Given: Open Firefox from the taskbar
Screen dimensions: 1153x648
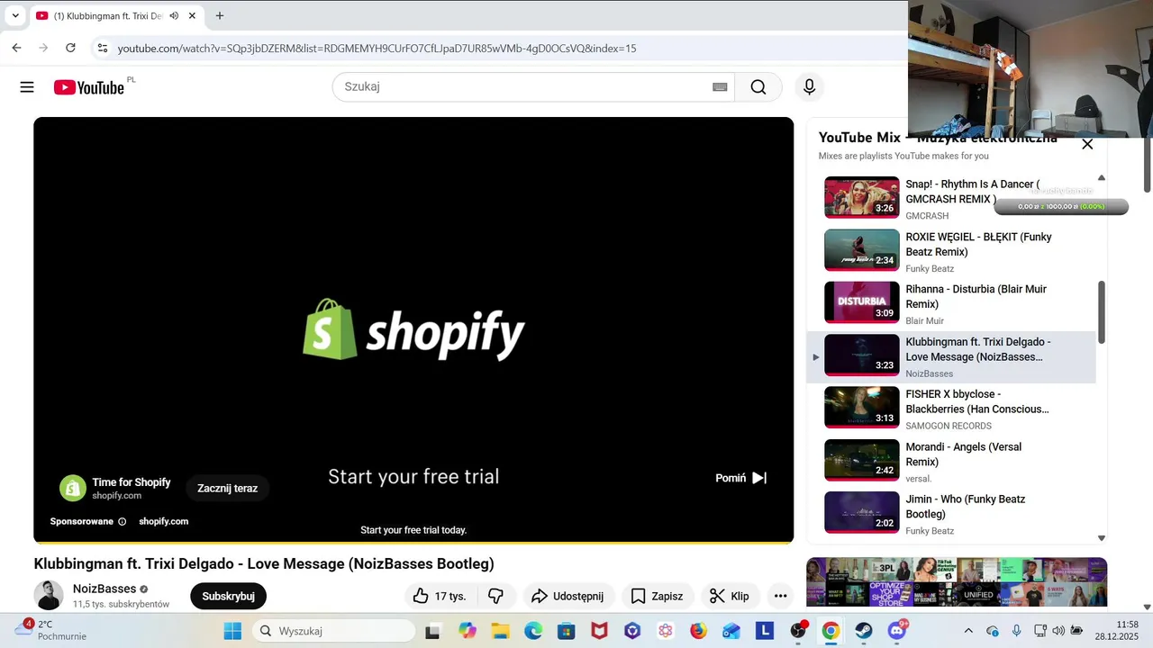Looking at the screenshot, I should point(698,631).
